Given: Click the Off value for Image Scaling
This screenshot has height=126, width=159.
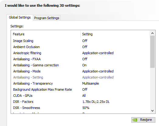Looking at the screenshot, I should coord(85,41).
